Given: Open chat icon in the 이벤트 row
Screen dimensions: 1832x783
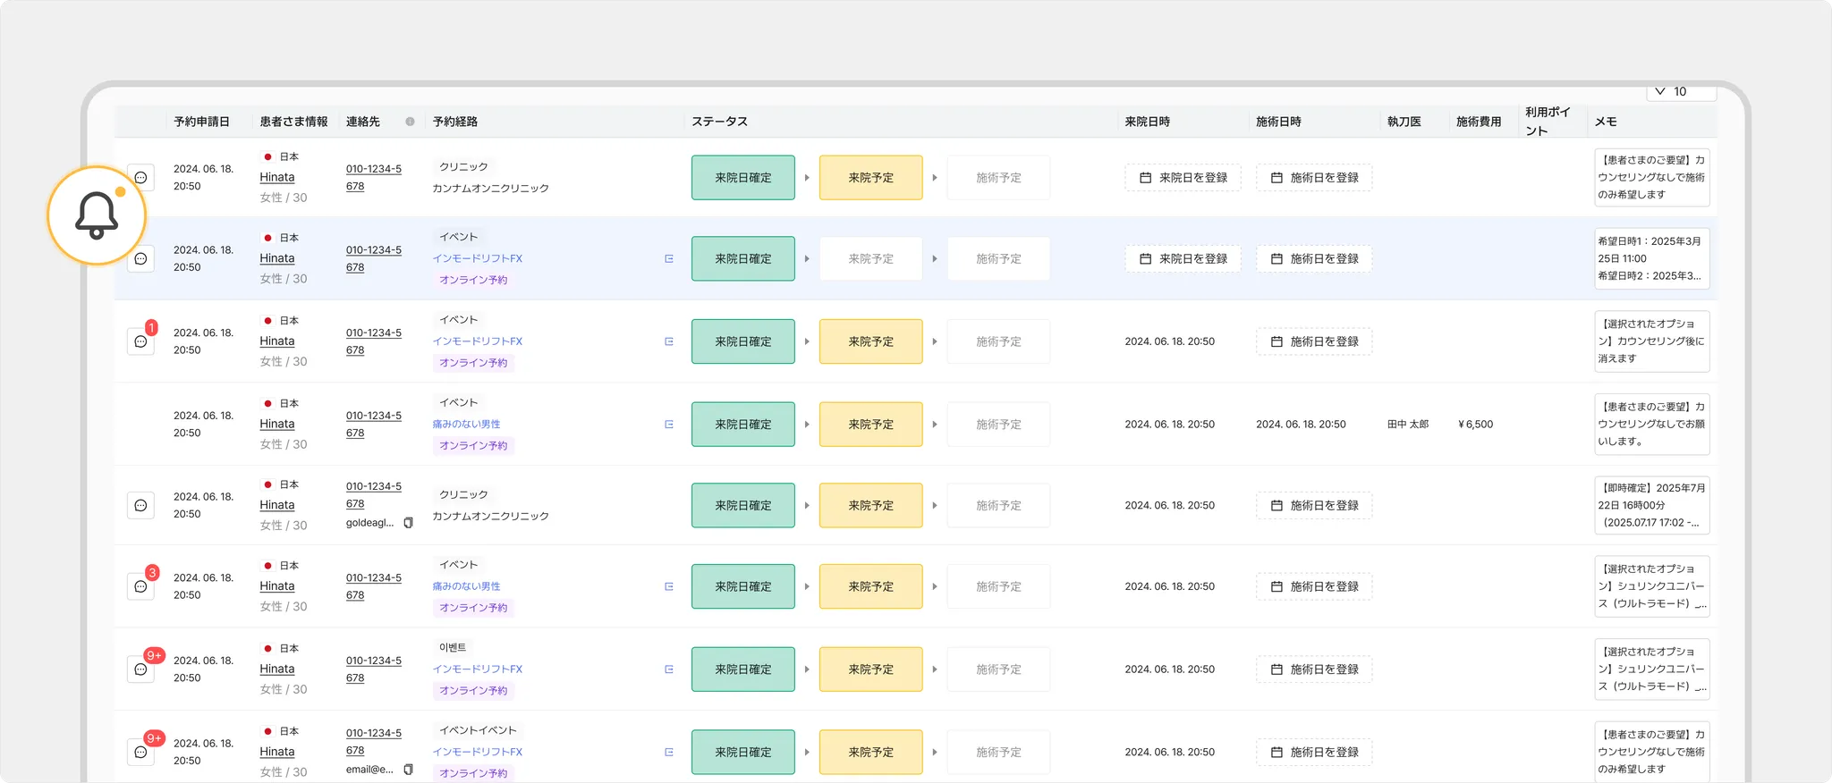Looking at the screenshot, I should 140,669.
